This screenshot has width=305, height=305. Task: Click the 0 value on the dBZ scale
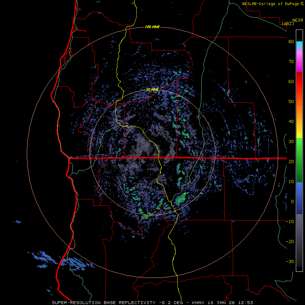click(292, 202)
